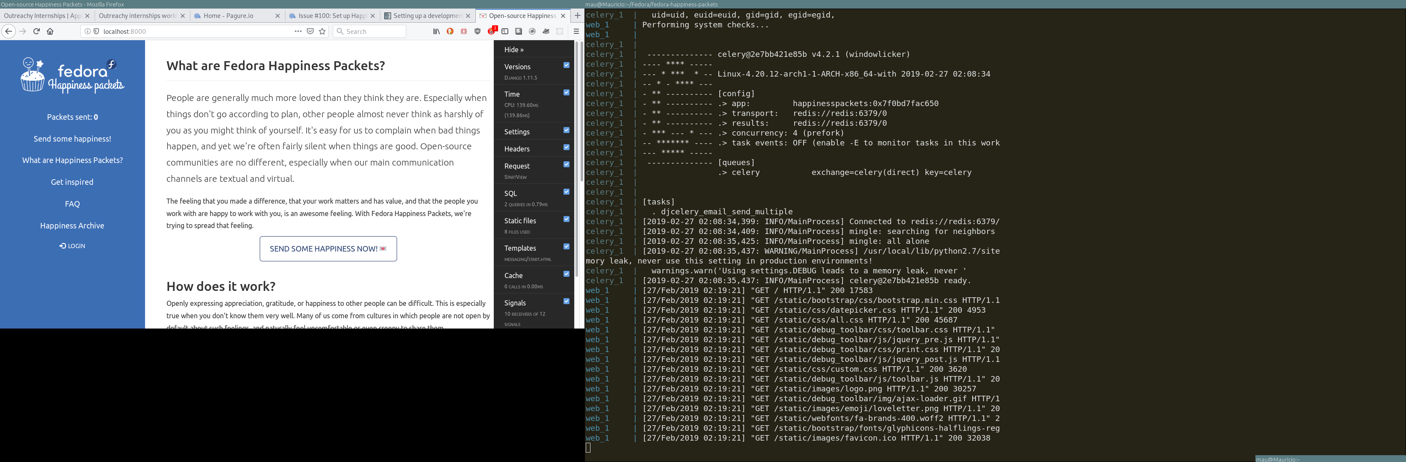This screenshot has width=1406, height=462.
Task: Close the Home - Pagure.io tab
Action: (x=278, y=16)
